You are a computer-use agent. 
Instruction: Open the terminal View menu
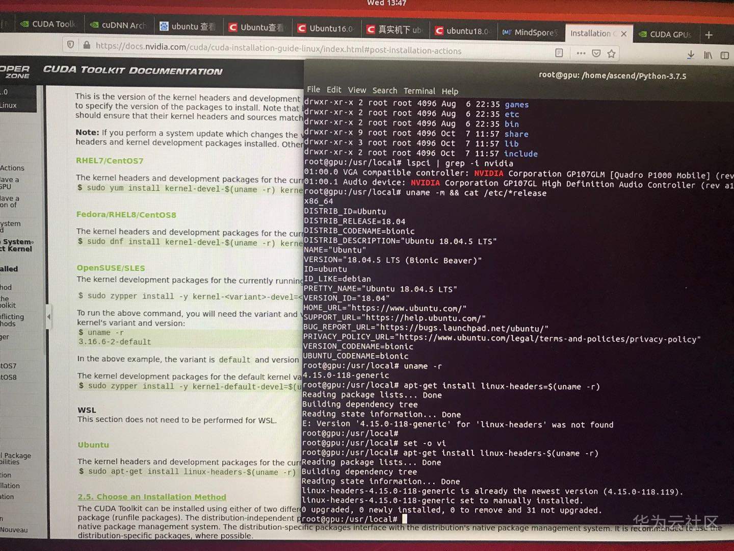(x=357, y=90)
